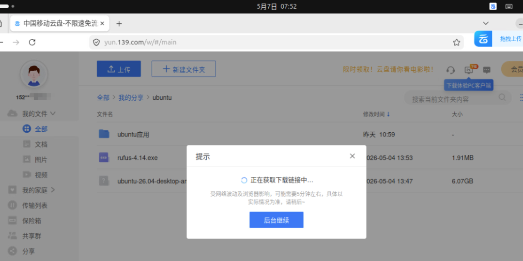Go forward with the browser arrow
The height and width of the screenshot is (261, 523).
(x=15, y=42)
